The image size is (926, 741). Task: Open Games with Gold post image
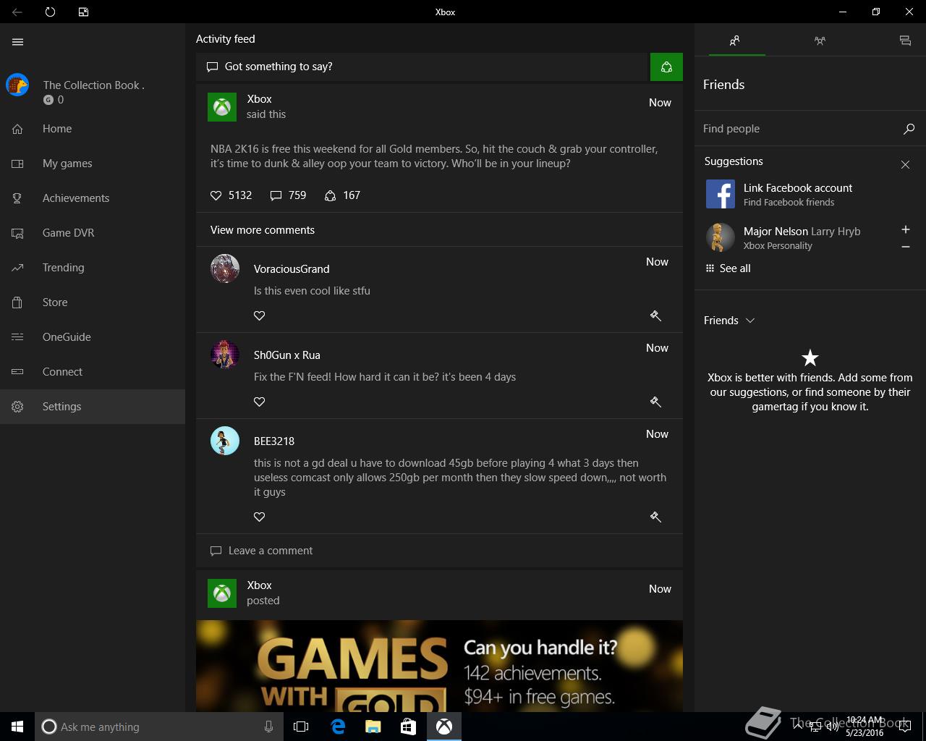pos(439,666)
